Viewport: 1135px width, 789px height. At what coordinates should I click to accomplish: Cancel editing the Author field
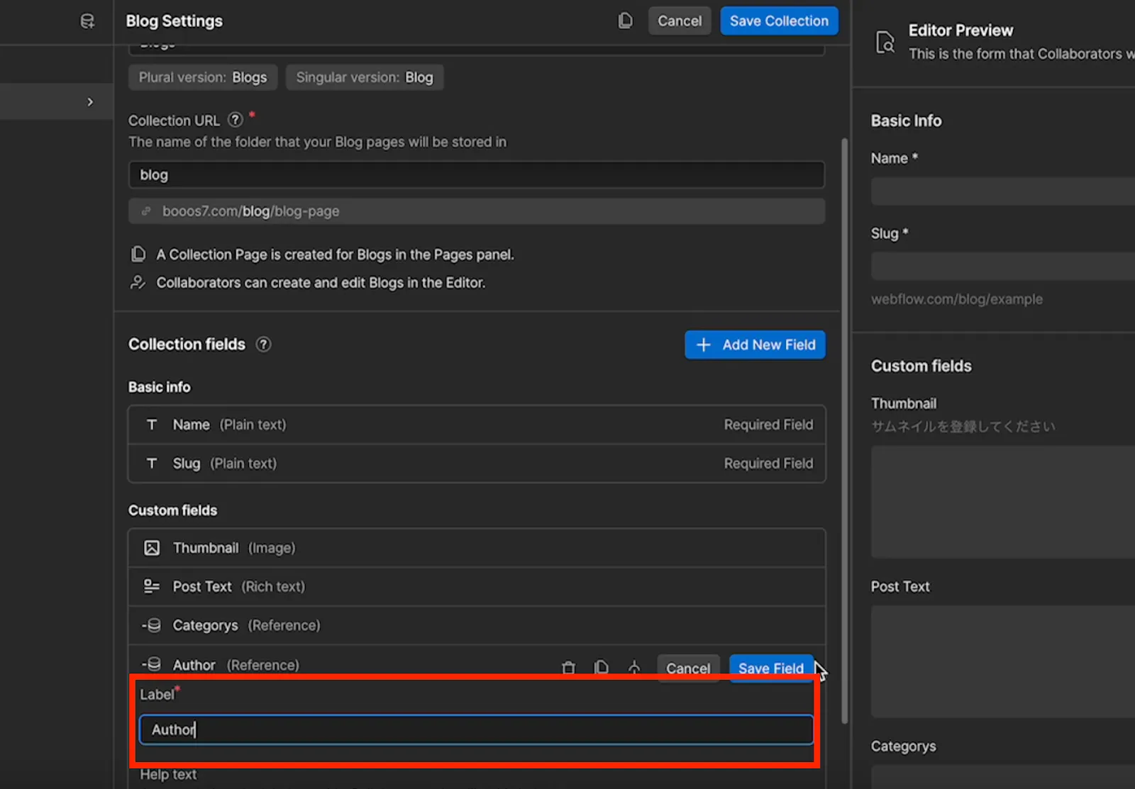point(688,668)
